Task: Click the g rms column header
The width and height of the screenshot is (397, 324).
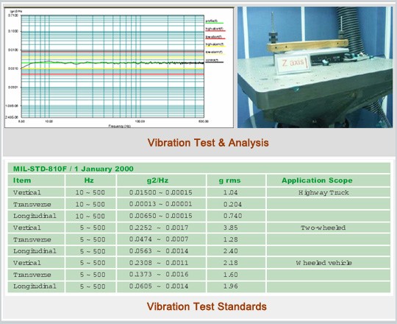Action: (x=236, y=180)
